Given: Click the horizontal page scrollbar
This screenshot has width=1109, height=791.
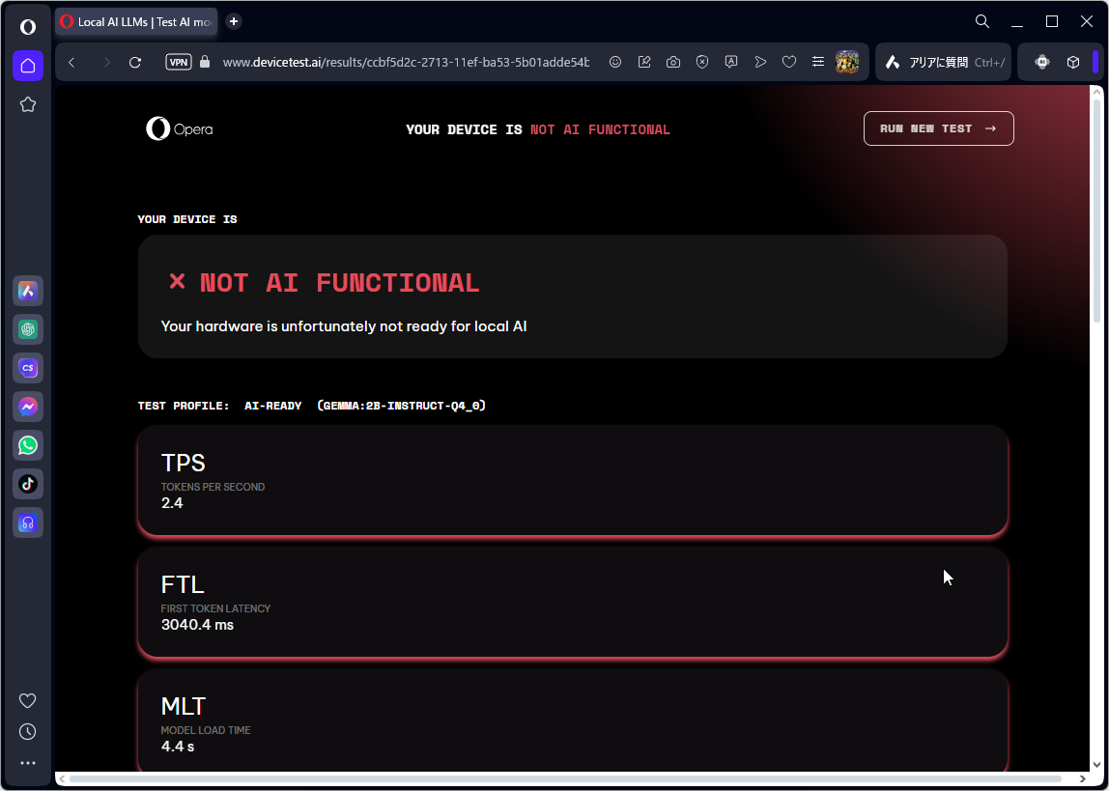Looking at the screenshot, I should 566,779.
